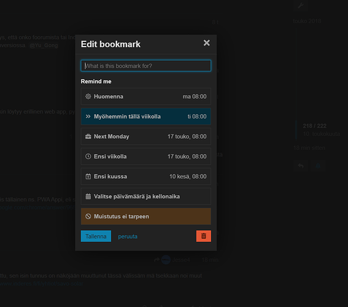The height and width of the screenshot is (307, 348).
Task: Cancel editing via peruuta link
Action: pyautogui.click(x=128, y=236)
